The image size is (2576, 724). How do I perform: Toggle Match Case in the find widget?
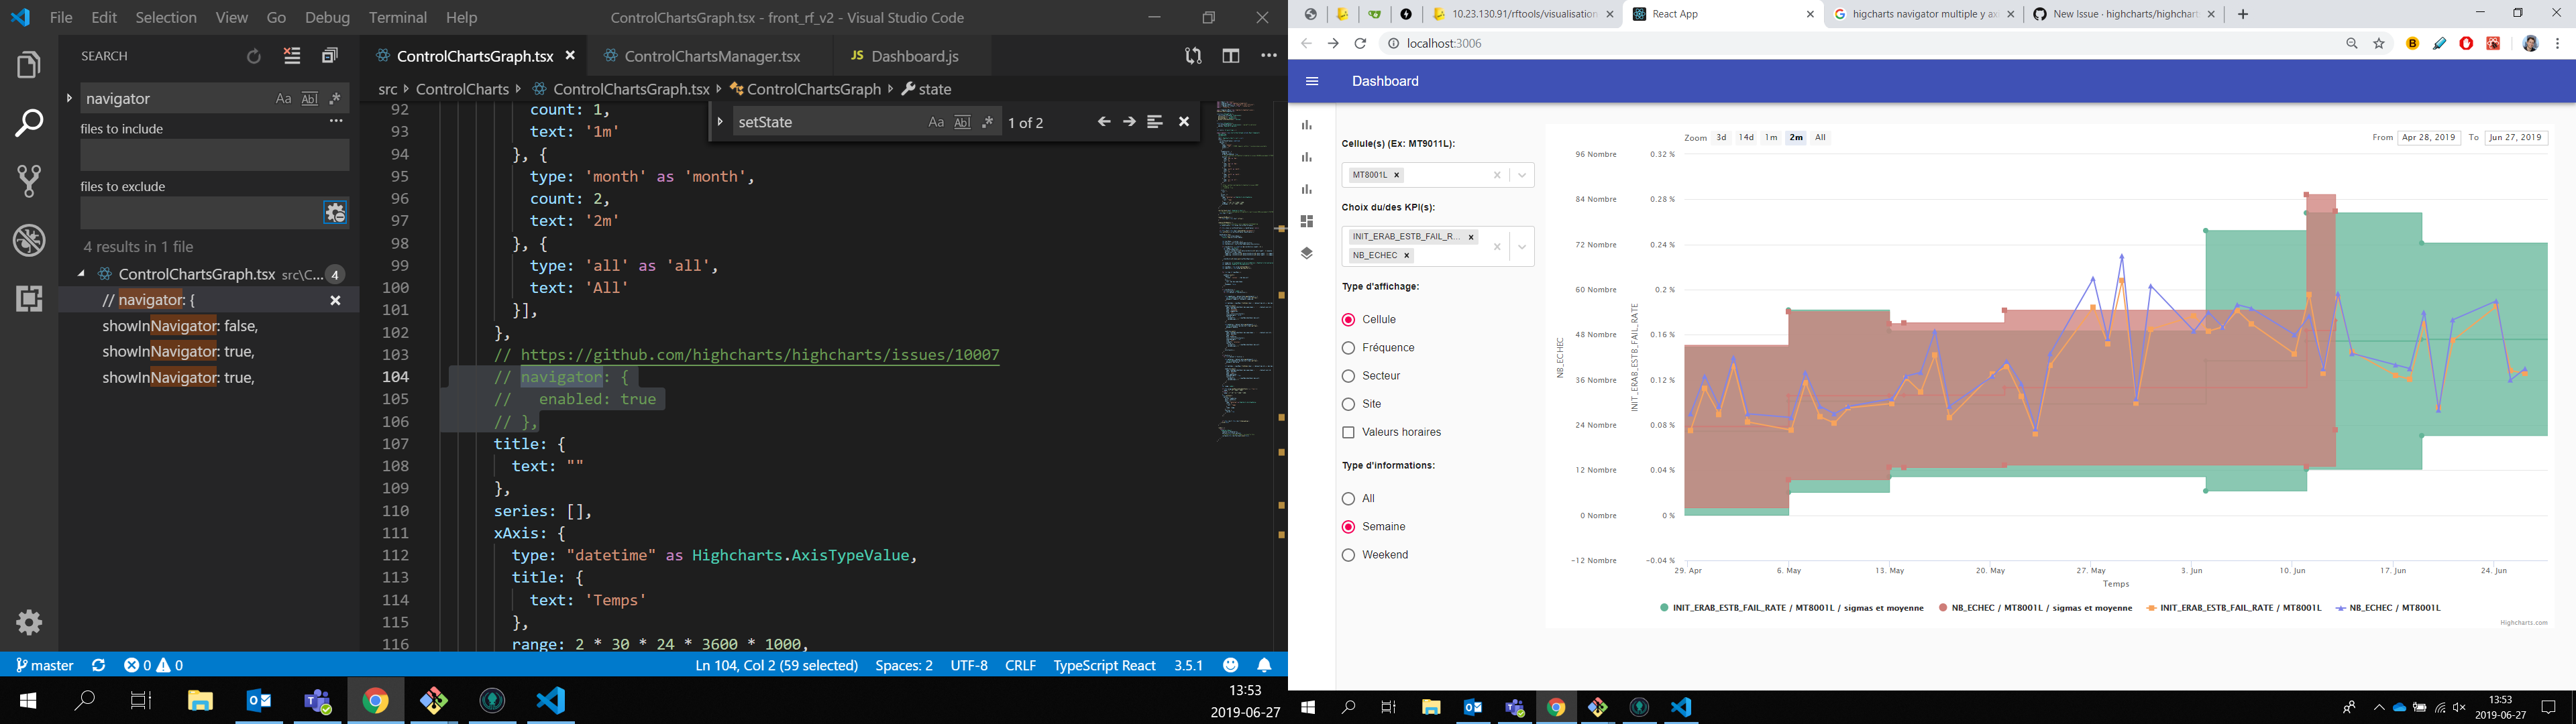click(x=935, y=122)
